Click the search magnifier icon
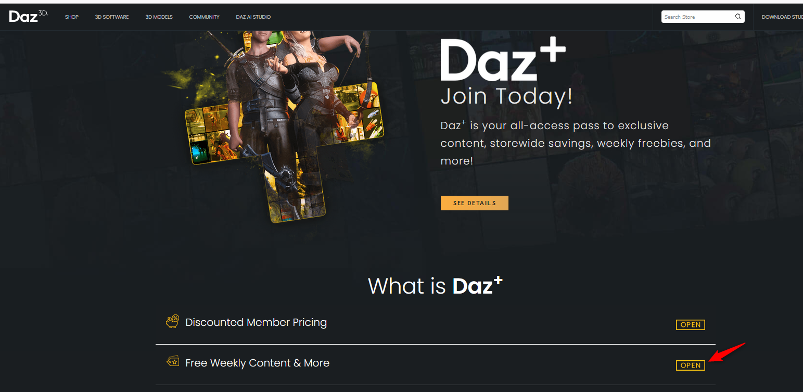Image resolution: width=803 pixels, height=392 pixels. [x=738, y=17]
